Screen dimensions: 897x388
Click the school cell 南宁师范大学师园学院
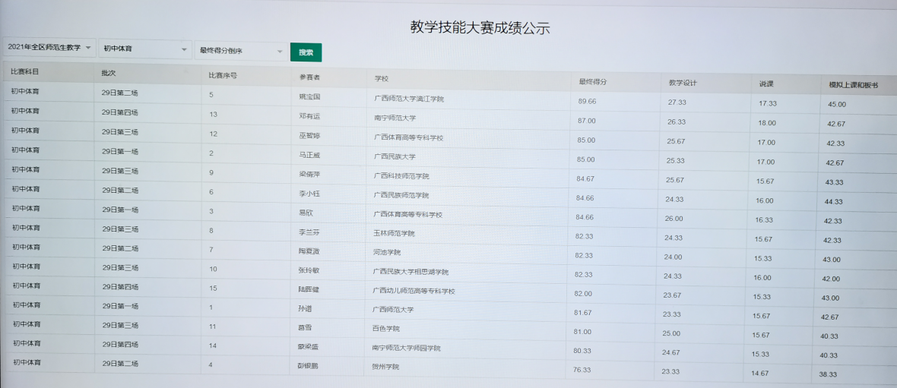point(406,348)
